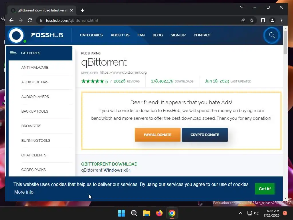Click the qBittorrent Windows x64 download link

tap(106, 170)
